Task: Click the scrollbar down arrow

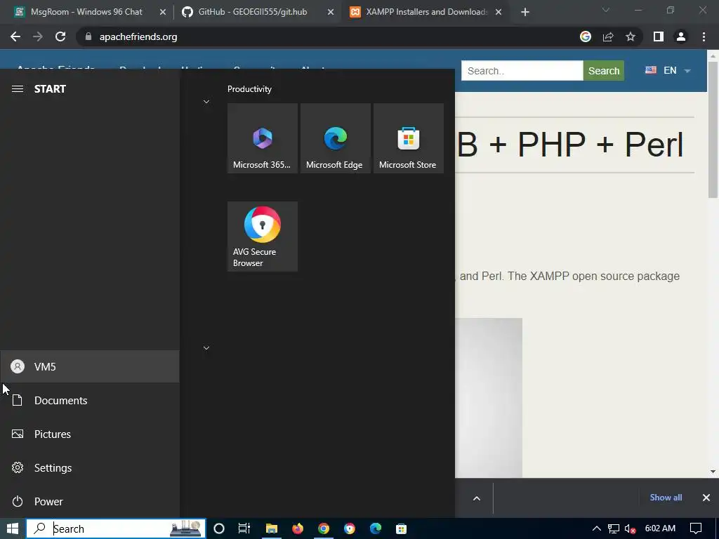Action: [x=713, y=472]
